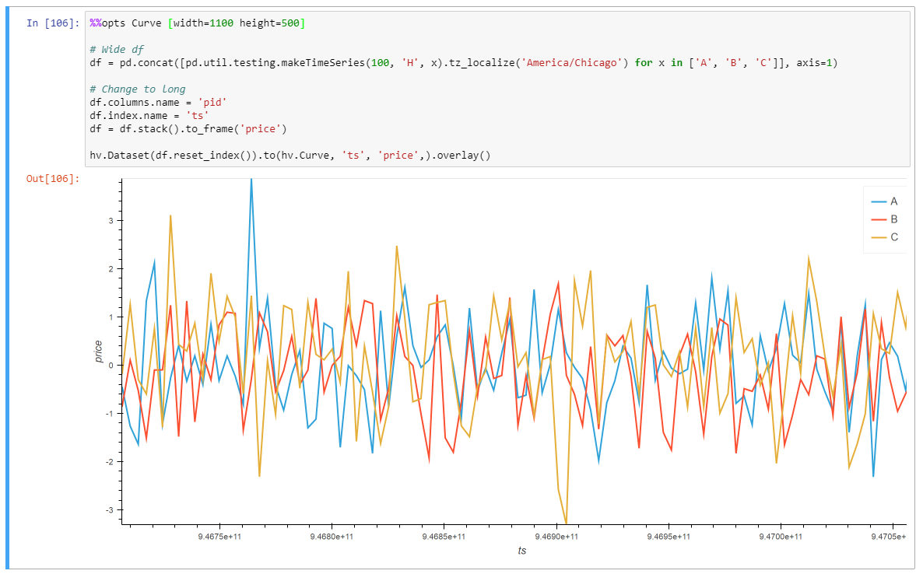Click the y-axis tick label -1

click(110, 414)
